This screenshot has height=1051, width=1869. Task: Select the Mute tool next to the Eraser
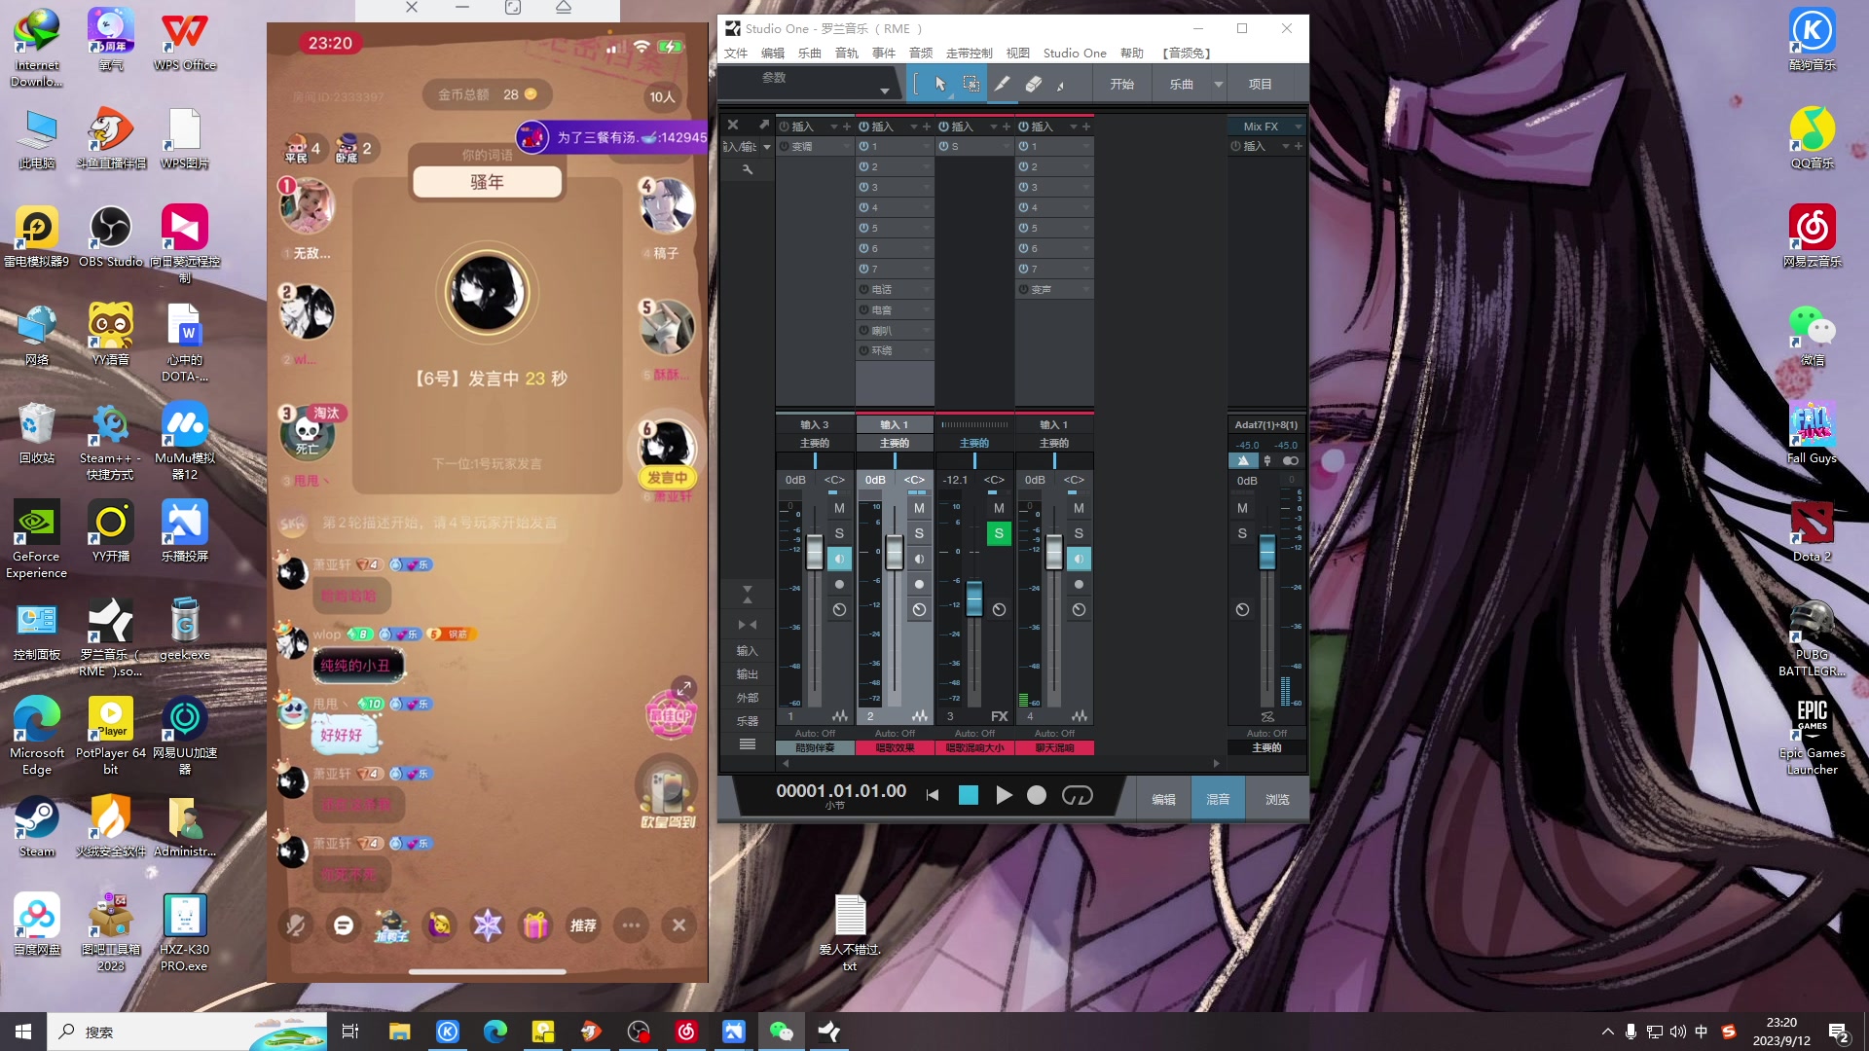pos(1061,85)
